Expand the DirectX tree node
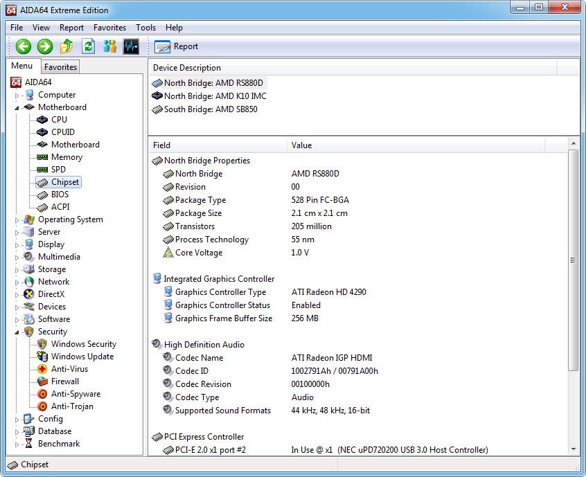Screen dimensions: 586x477 click(17, 295)
